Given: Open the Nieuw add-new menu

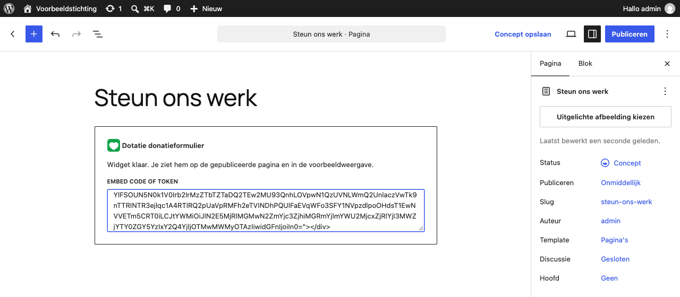Looking at the screenshot, I should 206,8.
